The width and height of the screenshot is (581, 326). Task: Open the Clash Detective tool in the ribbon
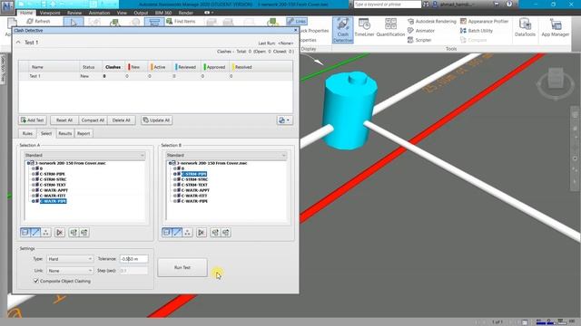point(343,30)
